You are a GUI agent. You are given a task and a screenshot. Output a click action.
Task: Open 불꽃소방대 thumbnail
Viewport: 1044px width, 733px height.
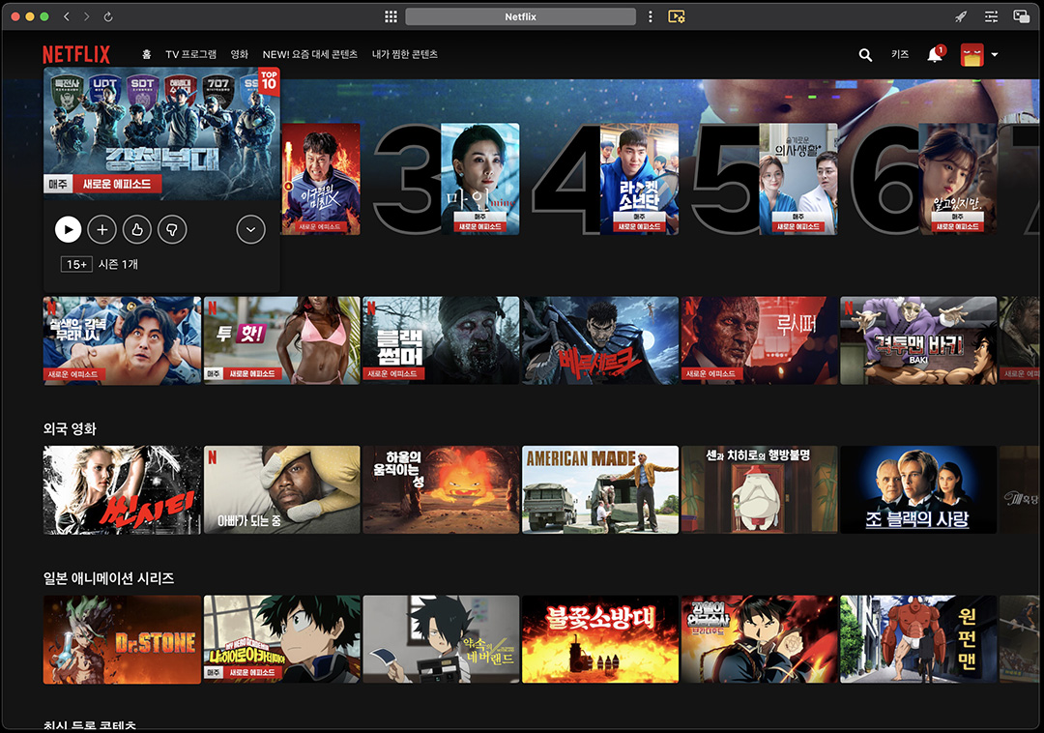[600, 640]
